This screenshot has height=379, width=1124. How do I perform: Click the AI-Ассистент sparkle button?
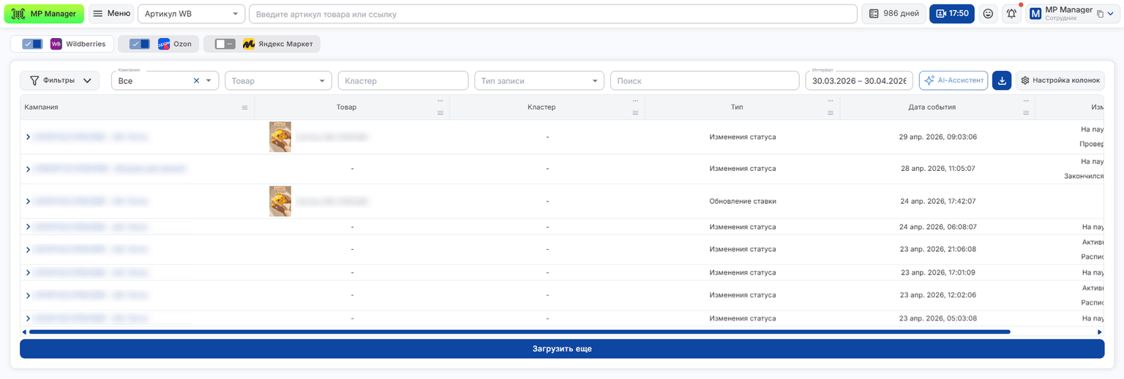(953, 80)
